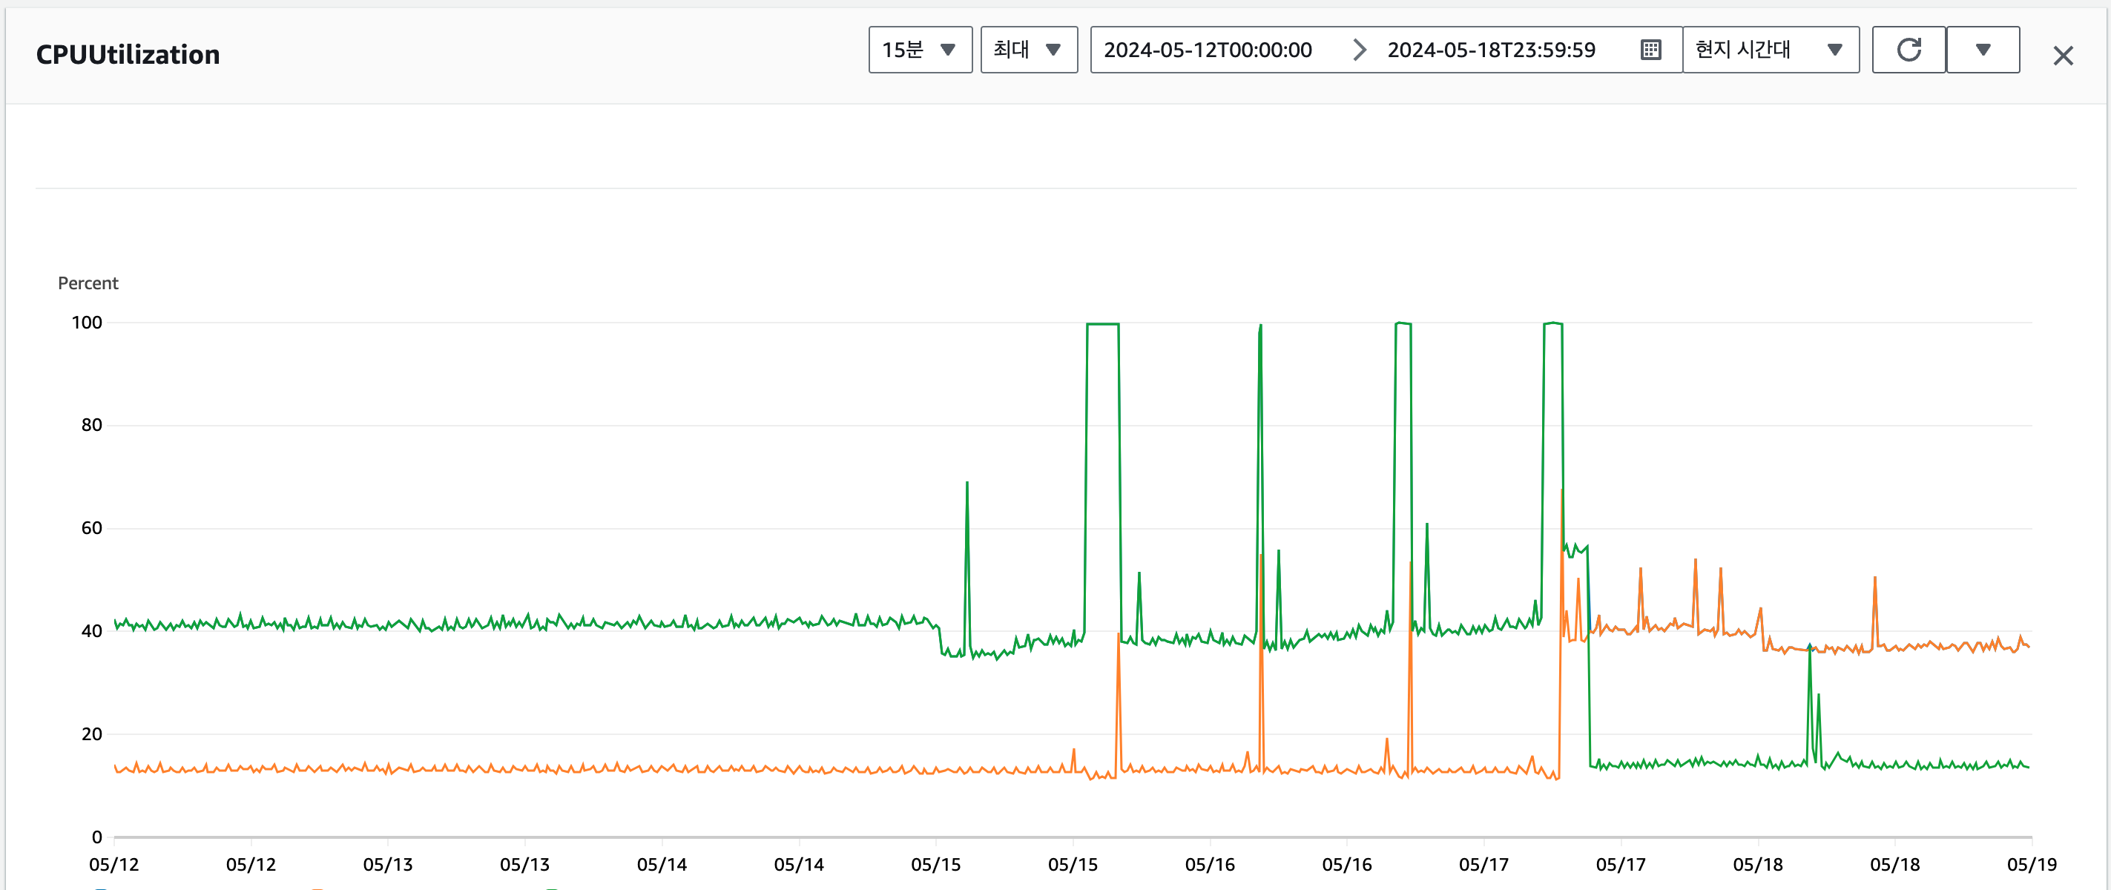Image resolution: width=2111 pixels, height=890 pixels.
Task: Open the 최대 statistic dropdown
Action: pos(1027,50)
